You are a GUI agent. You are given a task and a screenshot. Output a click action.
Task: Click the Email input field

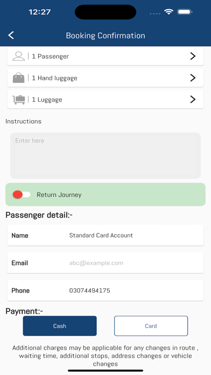[x=105, y=263]
